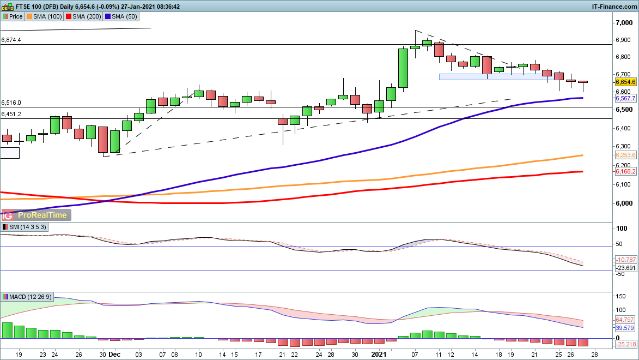Click the yellow 6,654.6 current price tag
Viewport: 639px width, 360px height.
tap(626, 82)
